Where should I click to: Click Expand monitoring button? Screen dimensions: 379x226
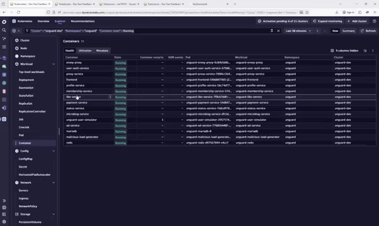(x=327, y=21)
